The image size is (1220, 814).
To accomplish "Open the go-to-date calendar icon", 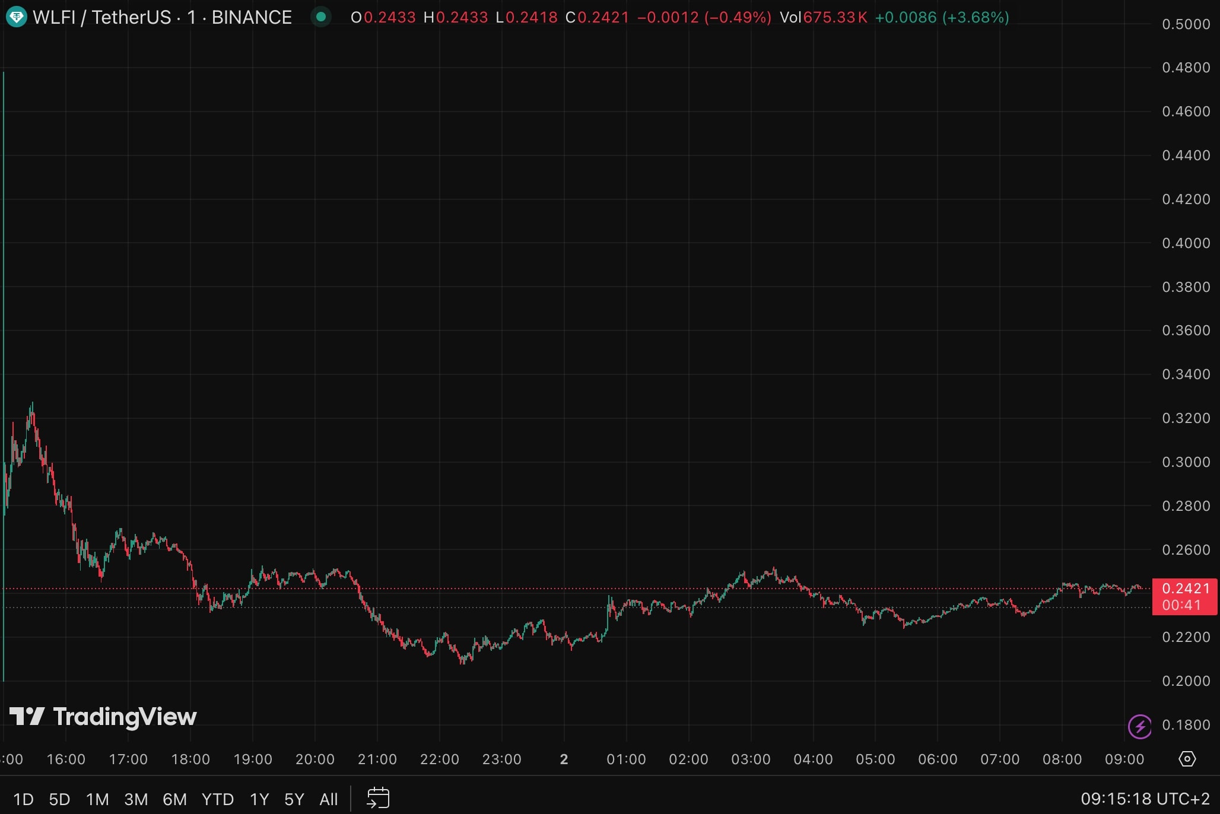I will (x=379, y=798).
